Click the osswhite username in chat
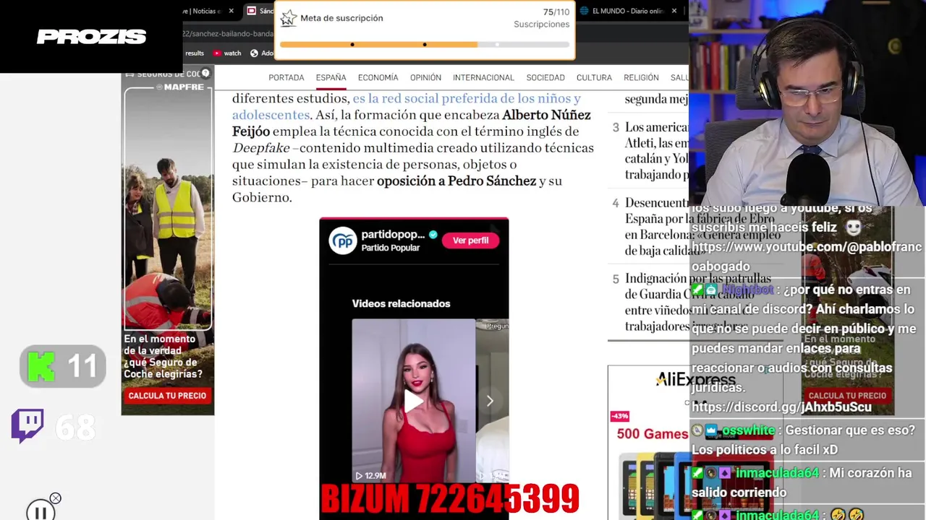Screen dimensions: 926x520 tap(748, 430)
